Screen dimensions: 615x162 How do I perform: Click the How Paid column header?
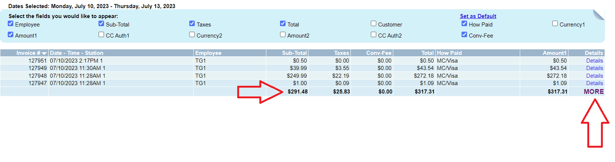pyautogui.click(x=449, y=53)
